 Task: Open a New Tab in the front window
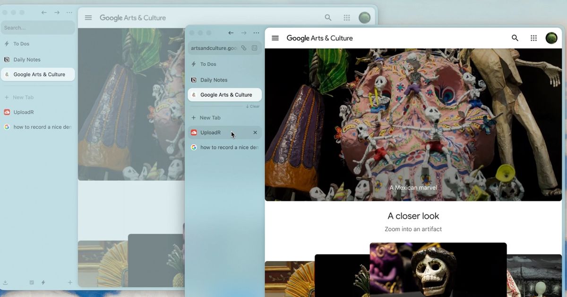pos(225,118)
